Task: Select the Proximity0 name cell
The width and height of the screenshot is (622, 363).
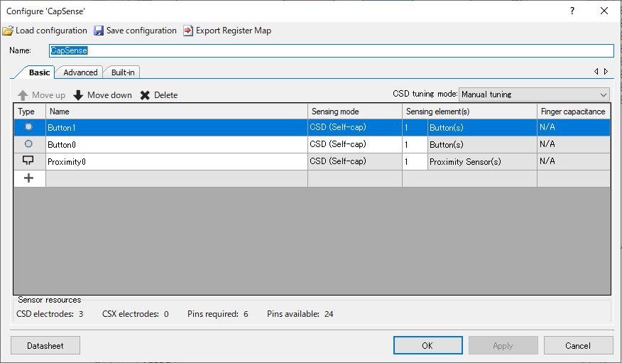Action: (x=177, y=161)
